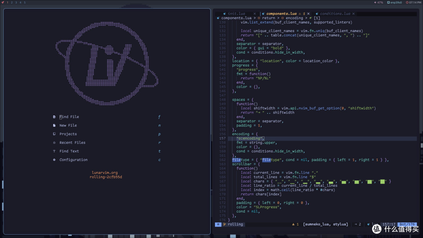The width and height of the screenshot is (423, 238).
Task: Open the Configuration dashboard entry
Action: (x=73, y=160)
